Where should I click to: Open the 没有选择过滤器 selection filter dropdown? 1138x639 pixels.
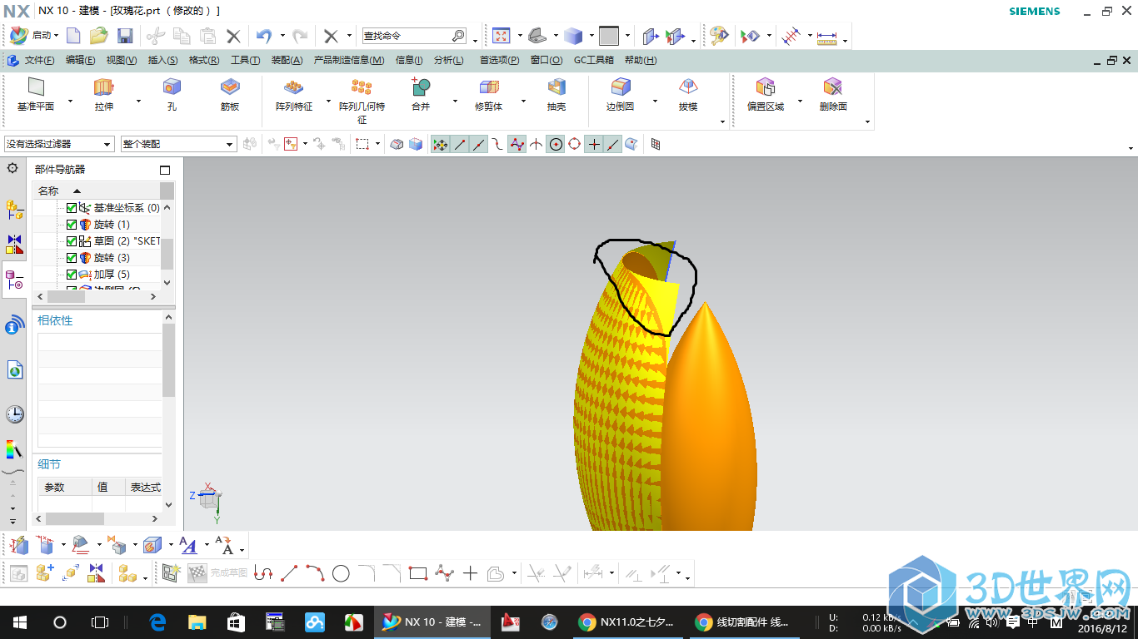point(58,144)
